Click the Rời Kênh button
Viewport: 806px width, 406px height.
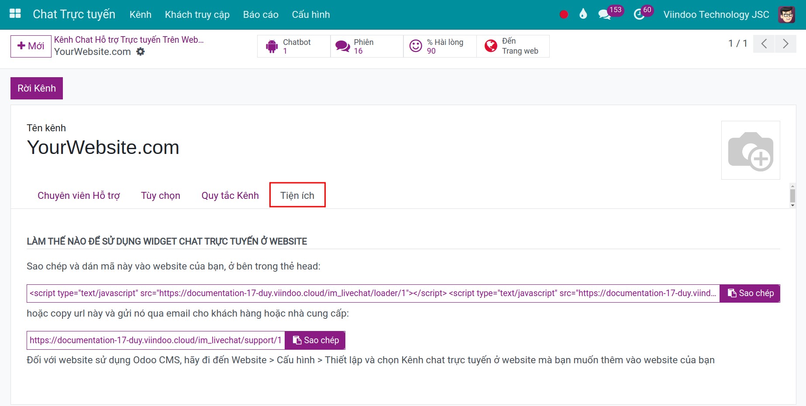pos(37,88)
